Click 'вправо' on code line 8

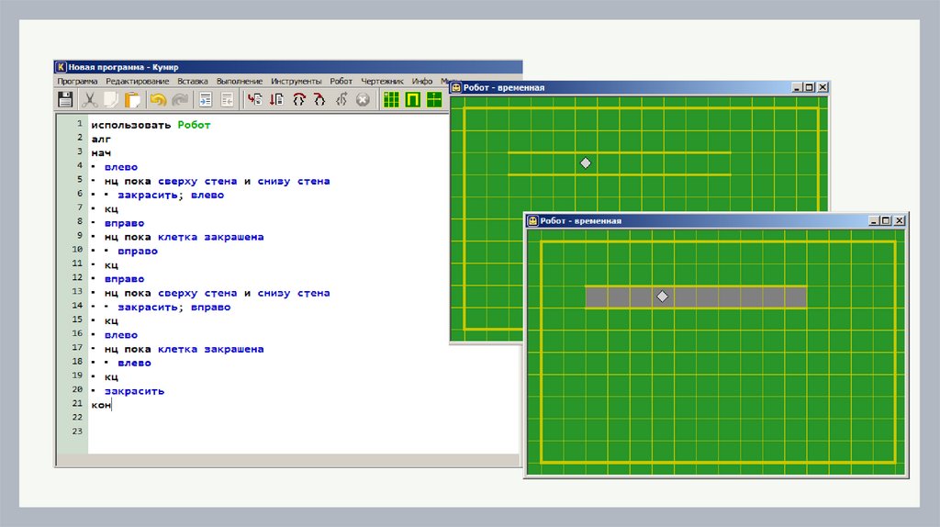tap(124, 223)
